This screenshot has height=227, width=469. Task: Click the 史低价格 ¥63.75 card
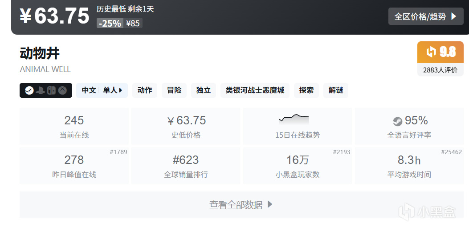186,126
